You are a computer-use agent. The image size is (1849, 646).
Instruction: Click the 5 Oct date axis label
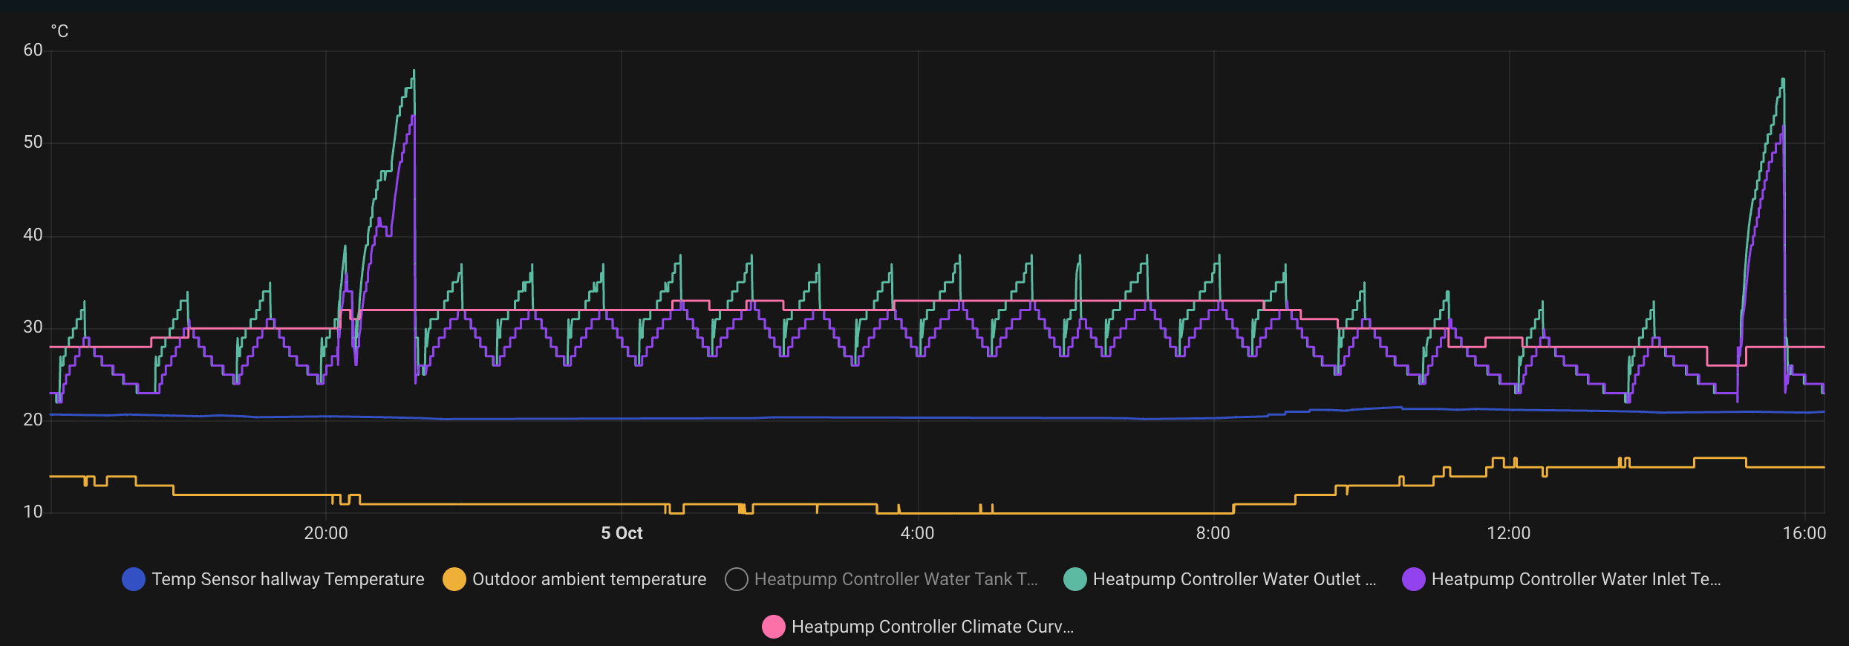pyautogui.click(x=622, y=533)
